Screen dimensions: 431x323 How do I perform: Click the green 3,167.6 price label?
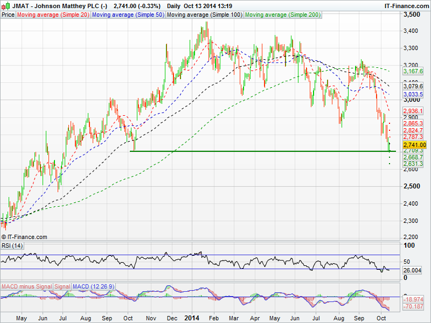point(413,71)
